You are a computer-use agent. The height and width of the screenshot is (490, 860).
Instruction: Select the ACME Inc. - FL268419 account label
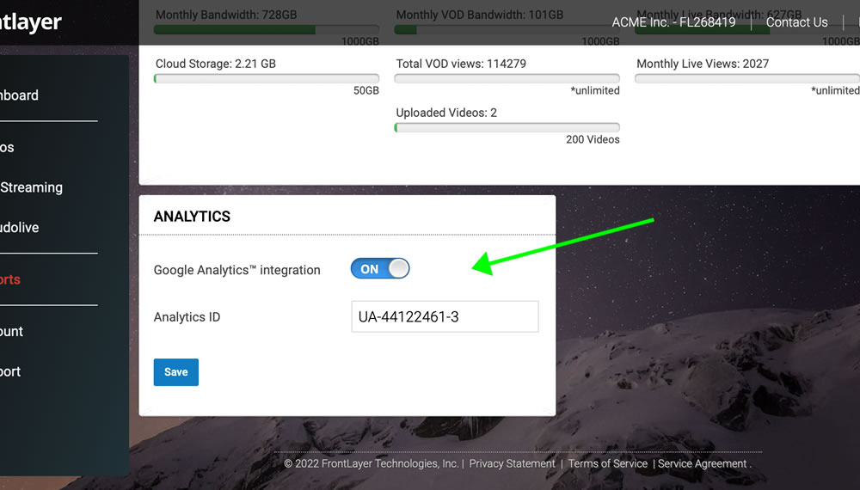673,22
